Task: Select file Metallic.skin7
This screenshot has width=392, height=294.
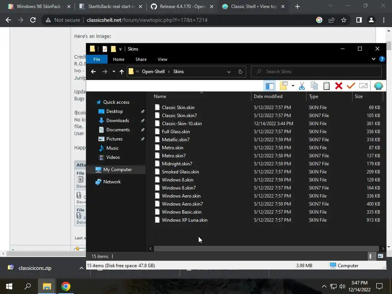Action: coord(175,139)
